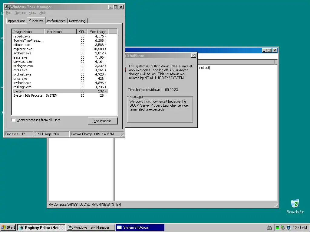The height and width of the screenshot is (232, 310).
Task: Click the CPU Usage: 50% status entry
Action: pos(51,134)
